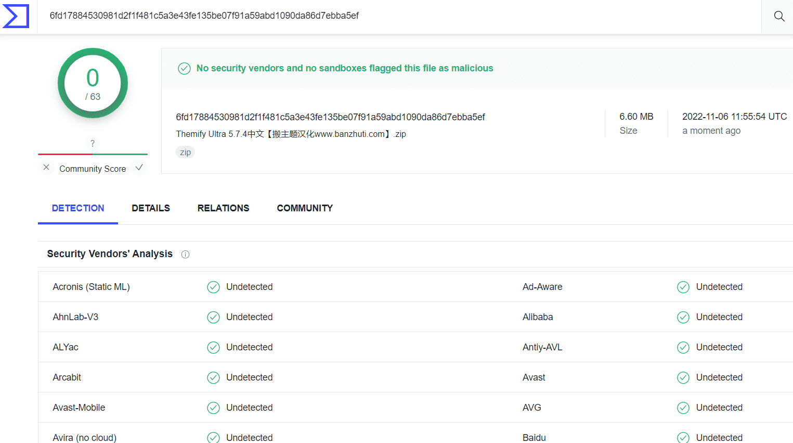Click Acronis (Static ML) vendor name
This screenshot has width=793, height=443.
point(91,287)
